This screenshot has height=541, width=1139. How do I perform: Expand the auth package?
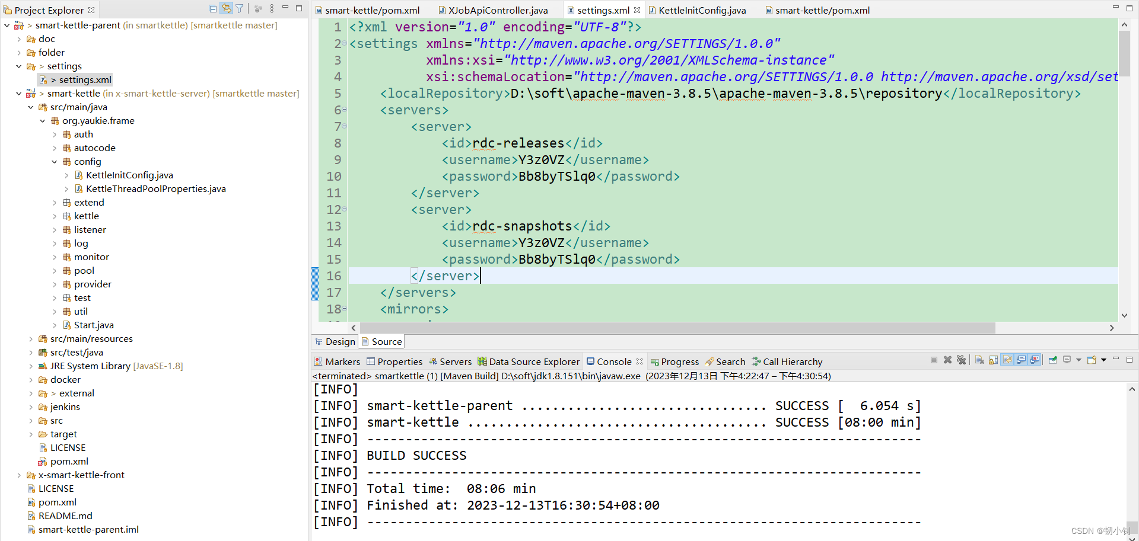54,135
